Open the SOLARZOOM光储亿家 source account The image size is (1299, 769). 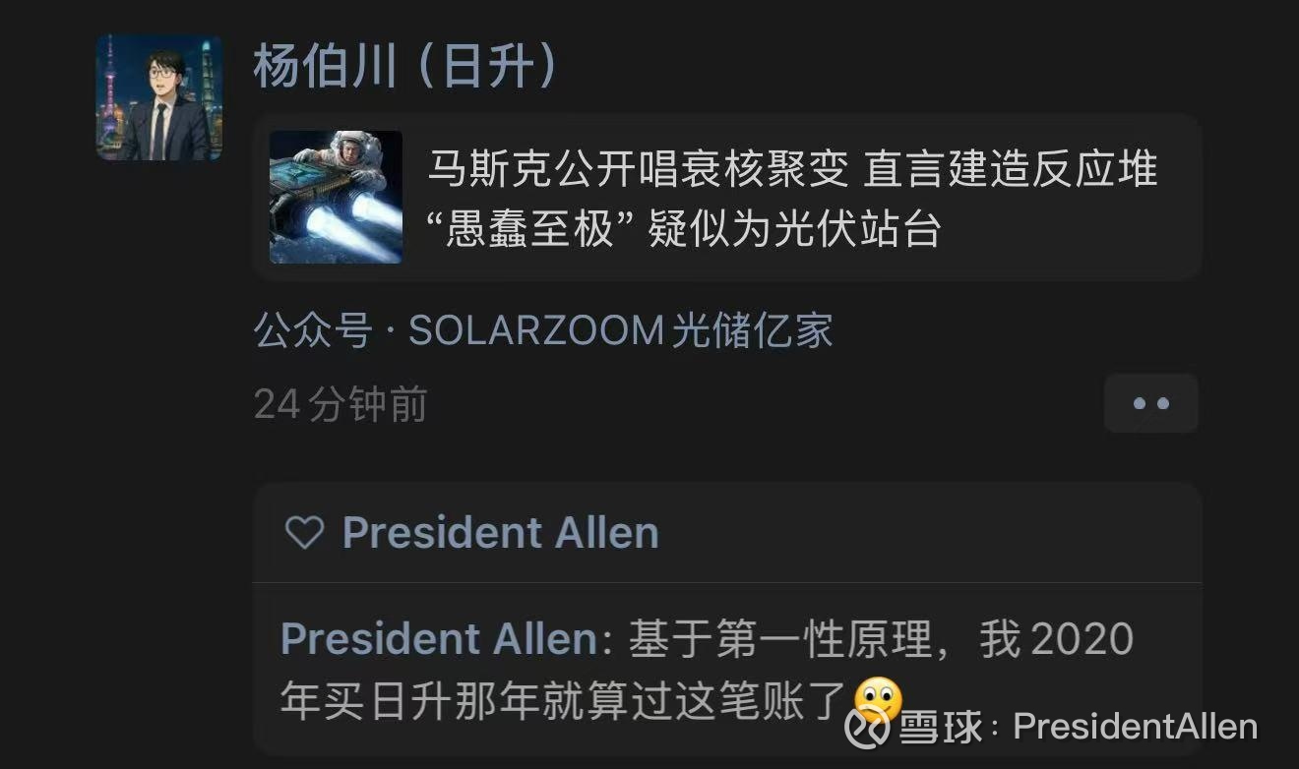click(621, 330)
